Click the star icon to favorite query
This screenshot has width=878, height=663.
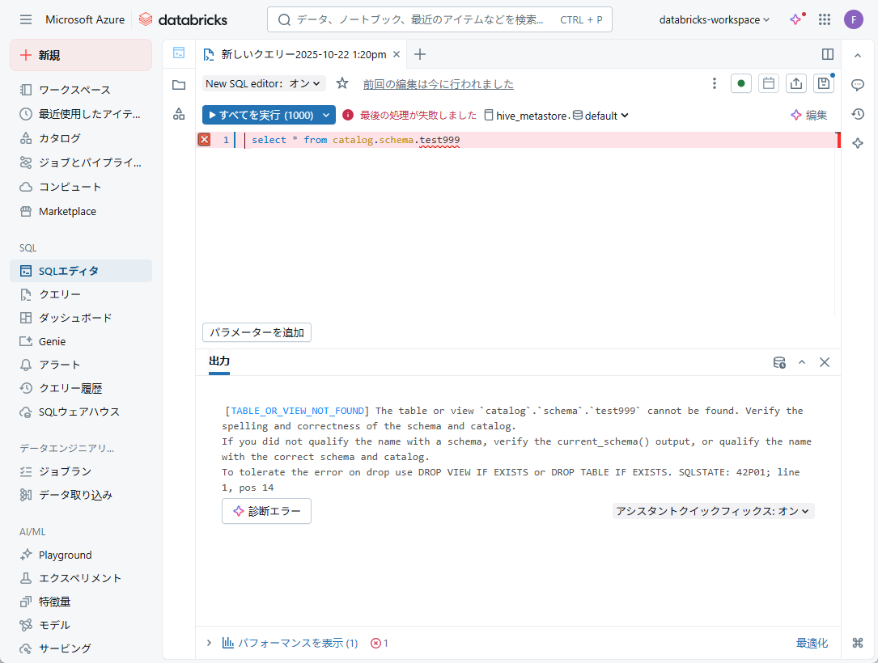pos(342,83)
